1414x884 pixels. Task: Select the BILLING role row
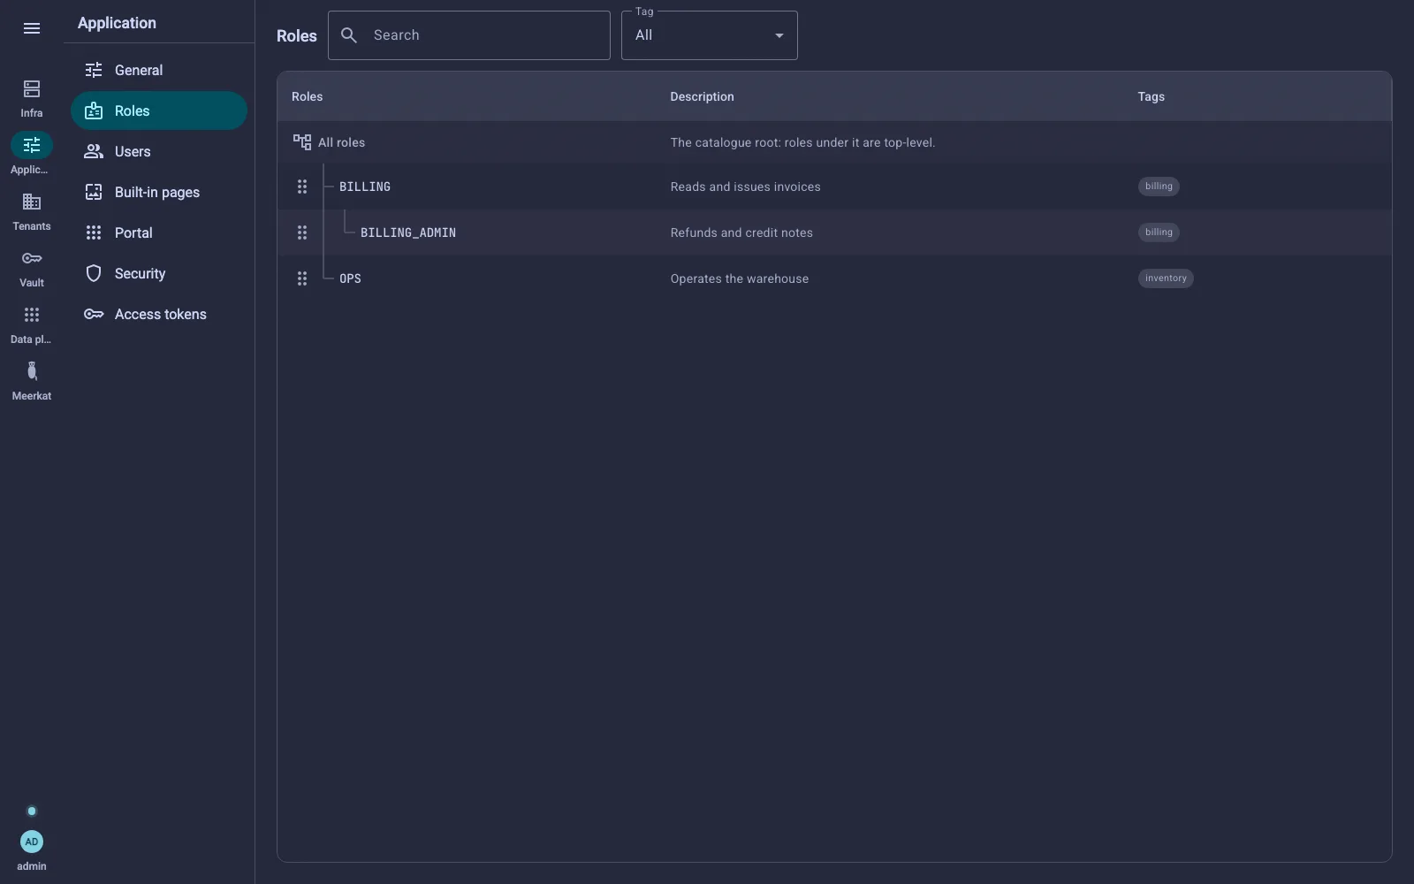pos(834,187)
